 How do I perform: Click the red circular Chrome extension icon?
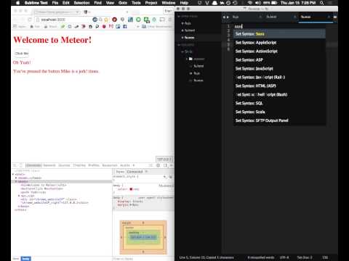(114, 20)
